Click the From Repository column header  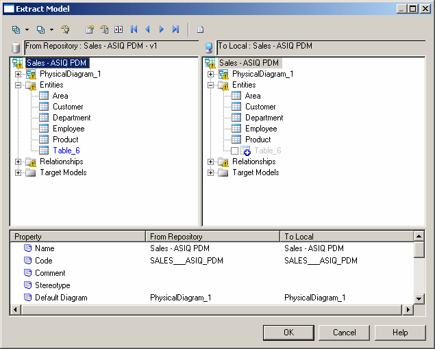pos(212,237)
